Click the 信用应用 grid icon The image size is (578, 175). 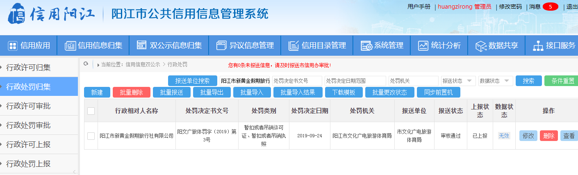coord(13,46)
